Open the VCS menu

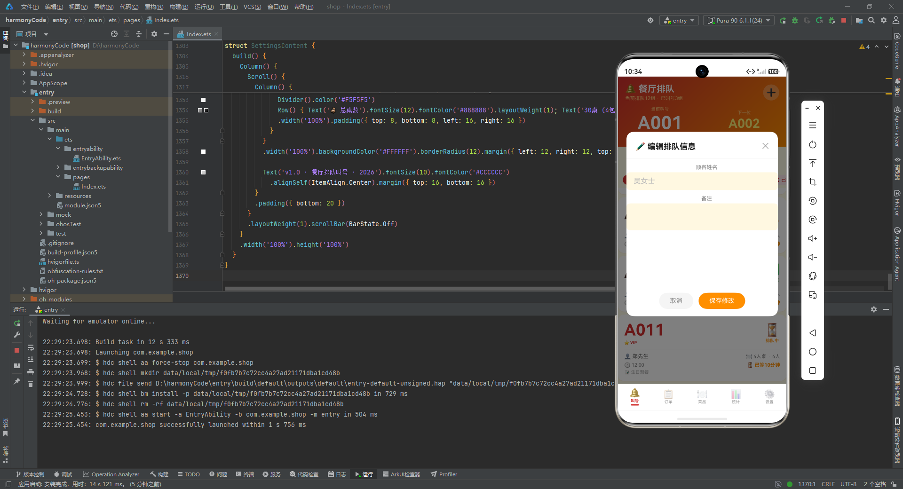tap(252, 7)
